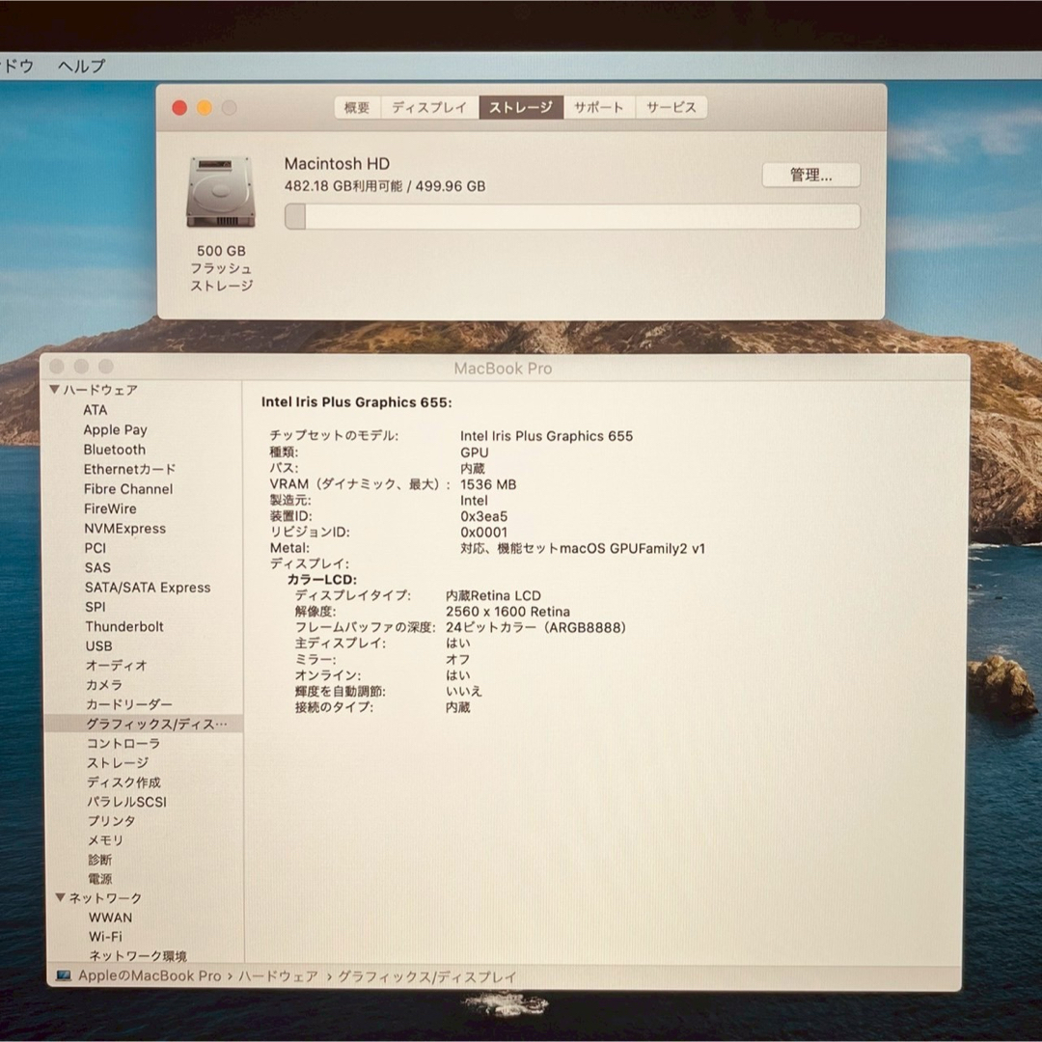Click ハードウェア in the bottom path bar
This screenshot has height=1042, width=1042.
[x=278, y=976]
